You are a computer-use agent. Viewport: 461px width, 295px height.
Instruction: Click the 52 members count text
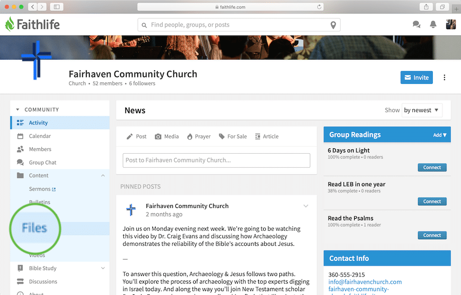tap(107, 83)
